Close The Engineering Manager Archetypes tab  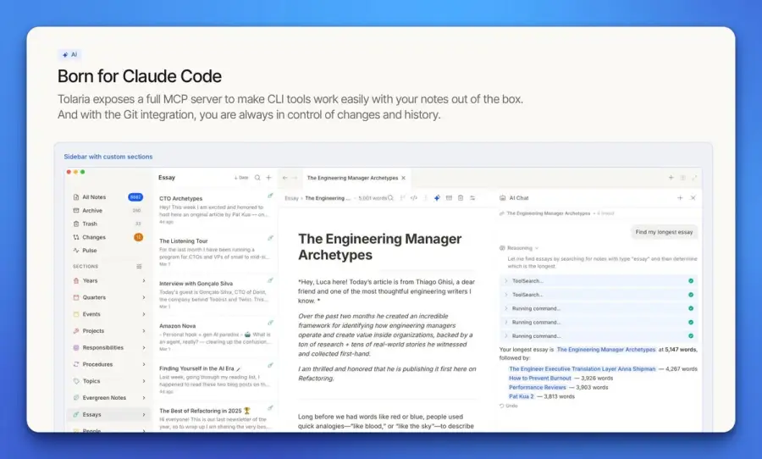tap(403, 178)
